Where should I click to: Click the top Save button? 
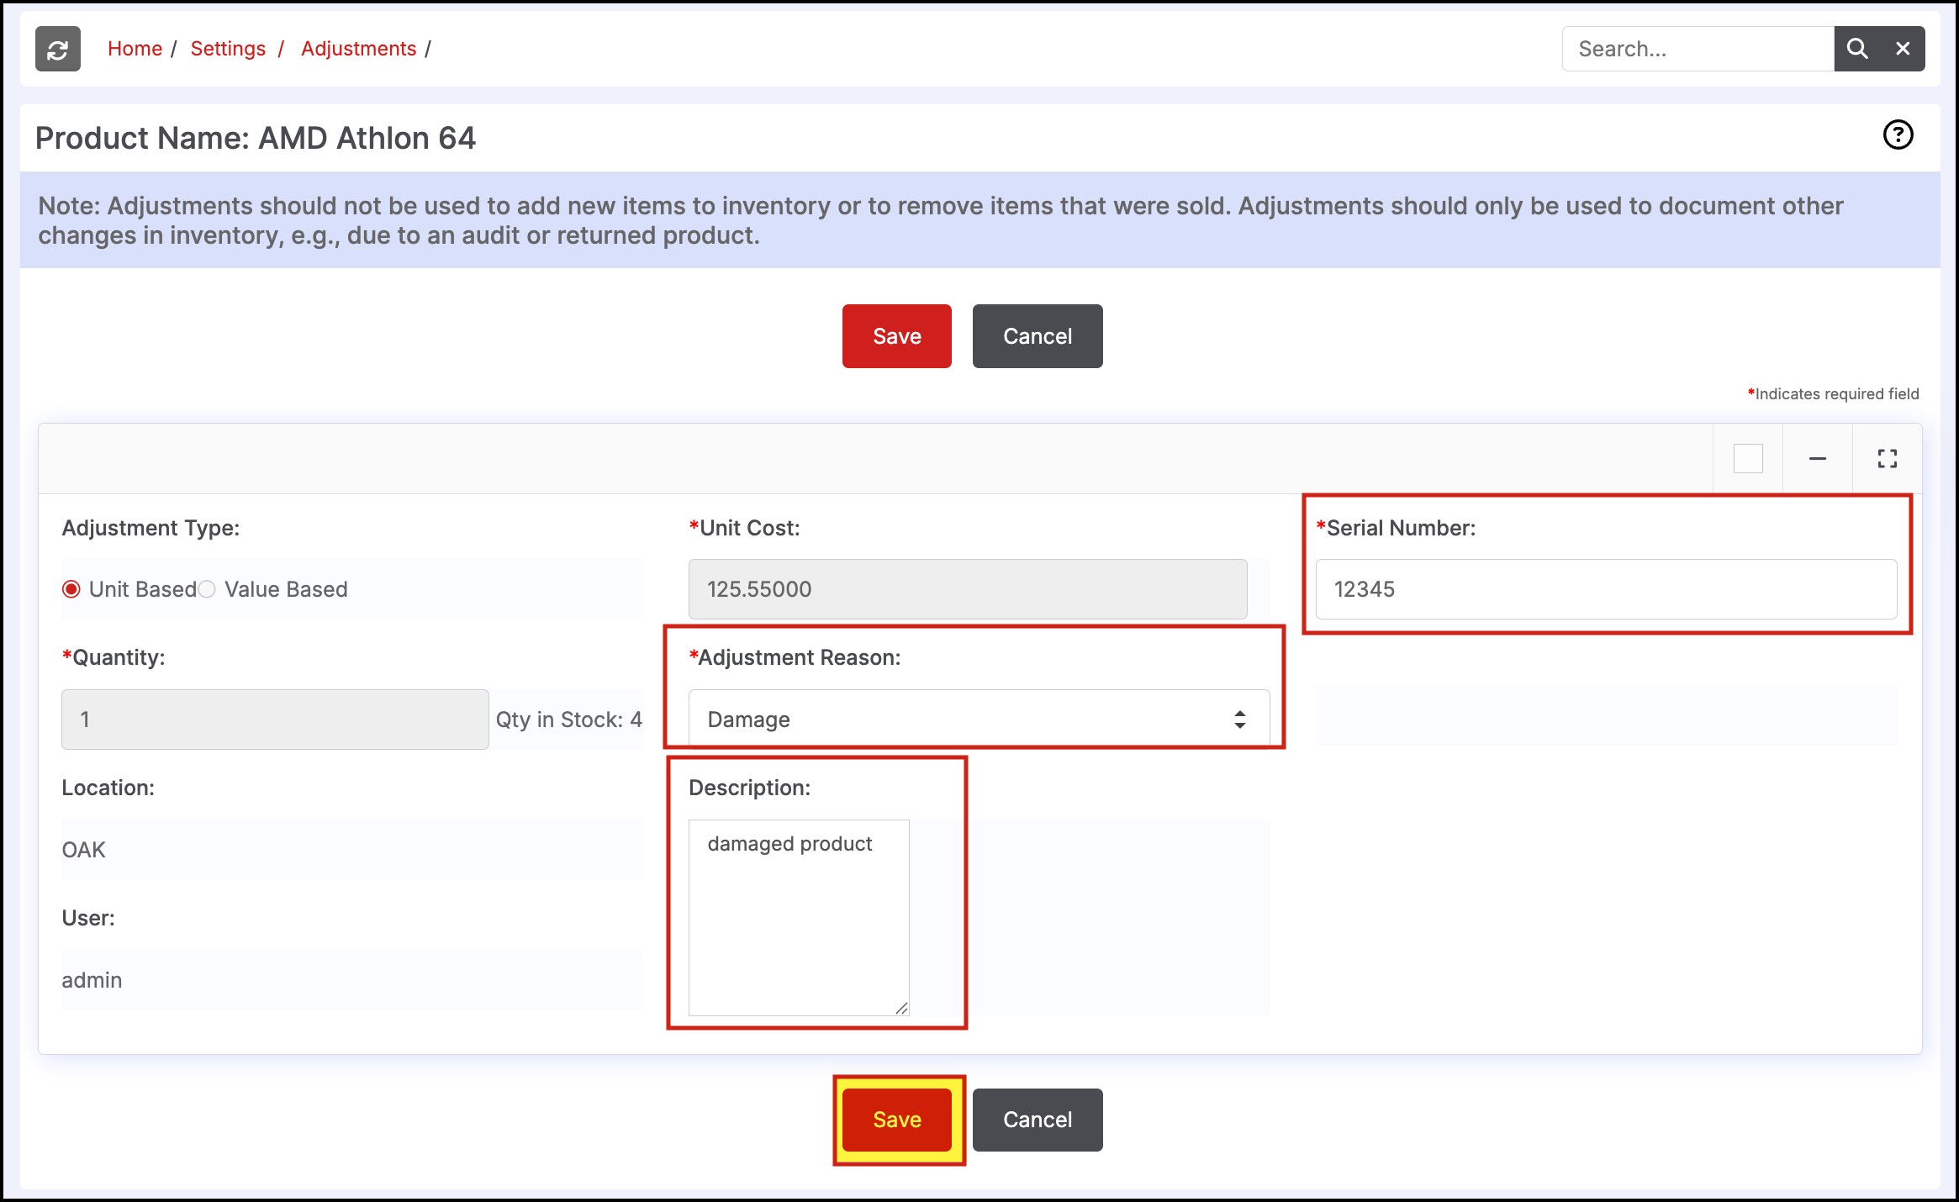click(897, 336)
